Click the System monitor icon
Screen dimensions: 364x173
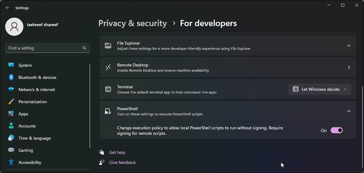[11, 65]
